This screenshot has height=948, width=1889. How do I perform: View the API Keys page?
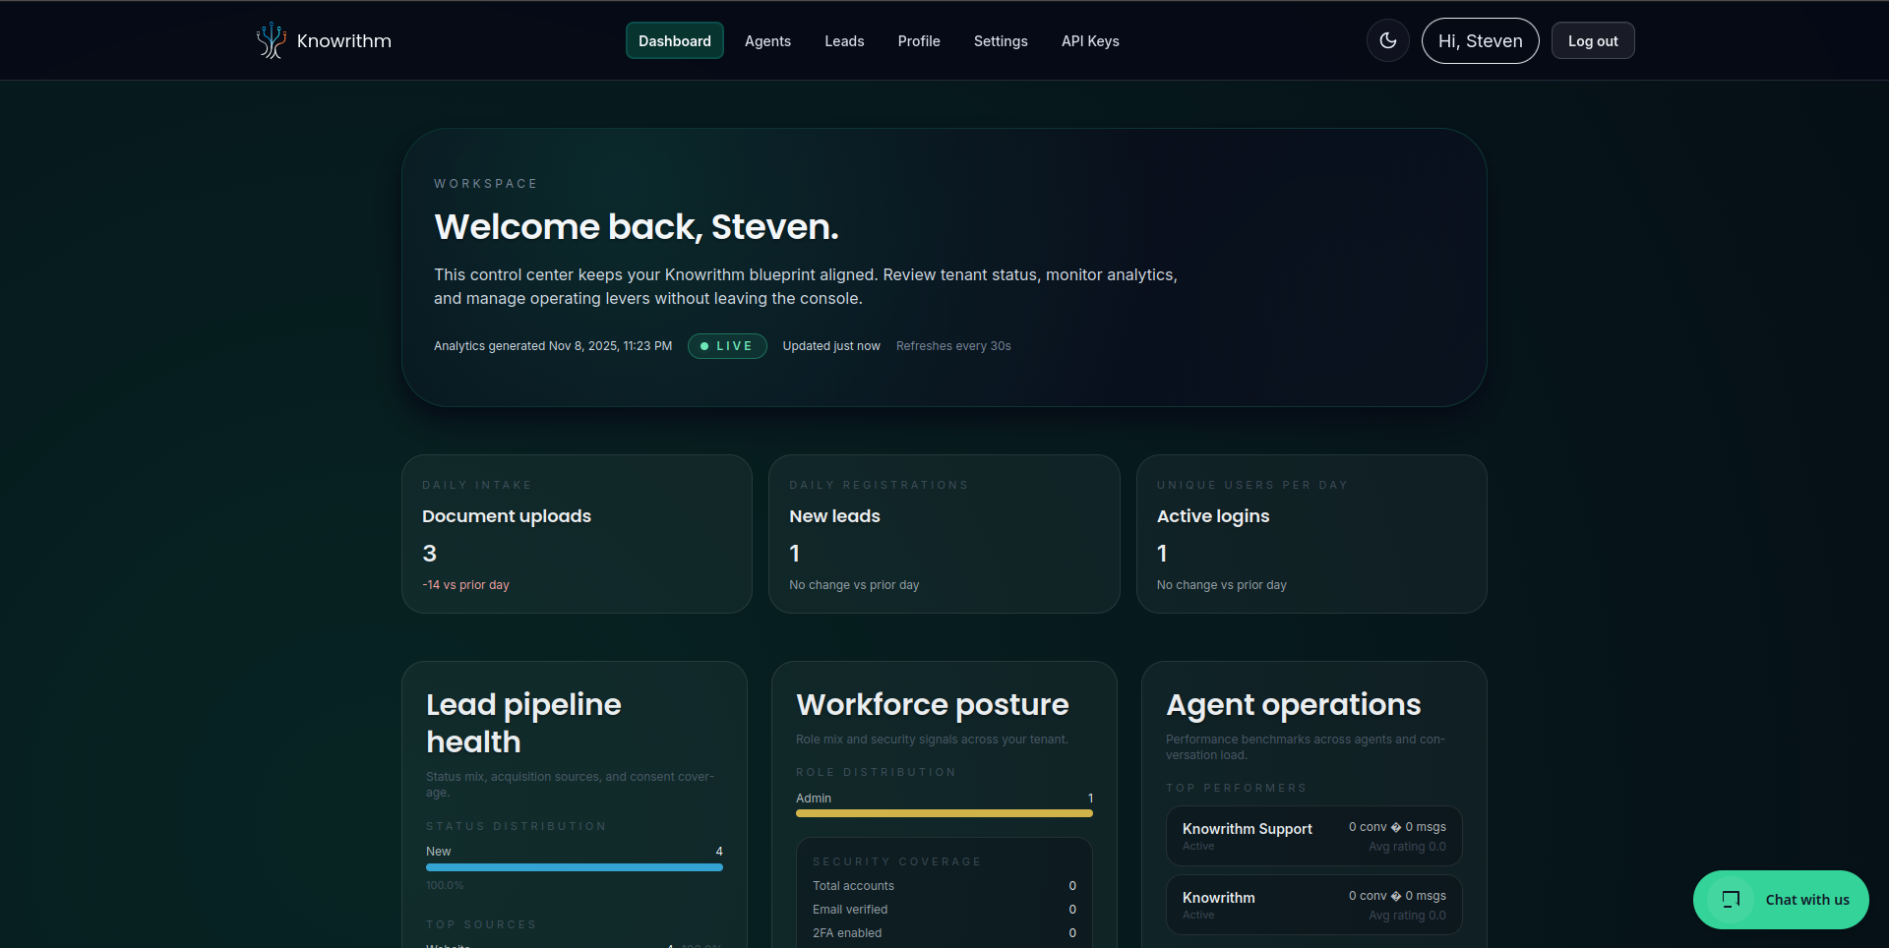(x=1090, y=40)
